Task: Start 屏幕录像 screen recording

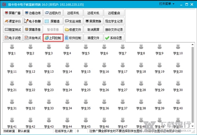Action: coord(33,29)
